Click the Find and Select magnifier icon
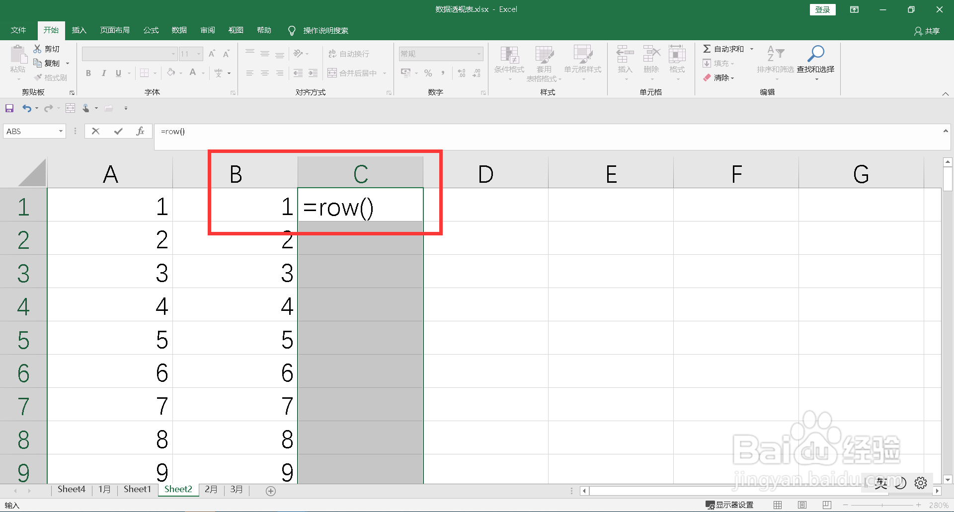The image size is (954, 512). pos(816,53)
